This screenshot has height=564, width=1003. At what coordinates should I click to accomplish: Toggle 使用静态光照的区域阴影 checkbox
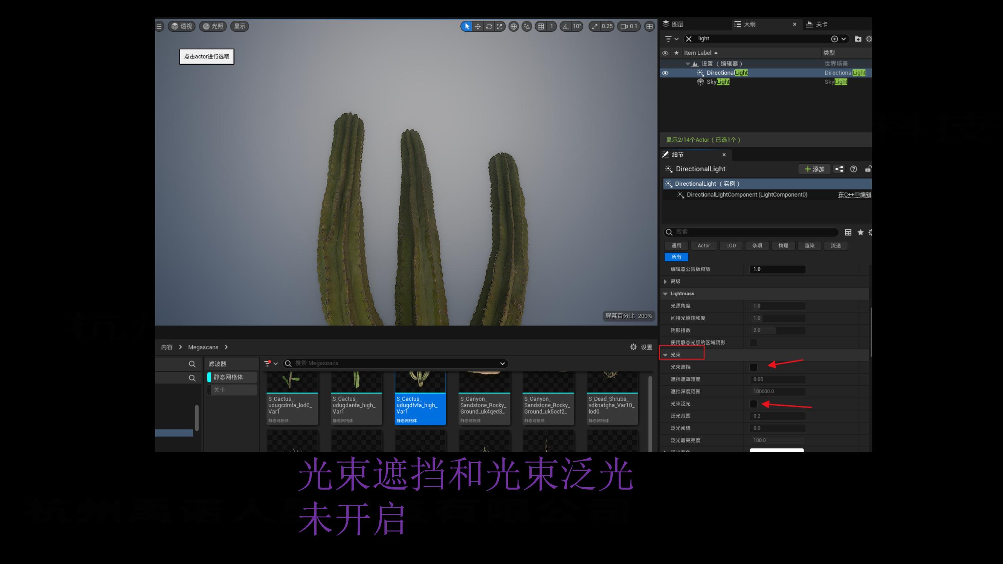(753, 343)
